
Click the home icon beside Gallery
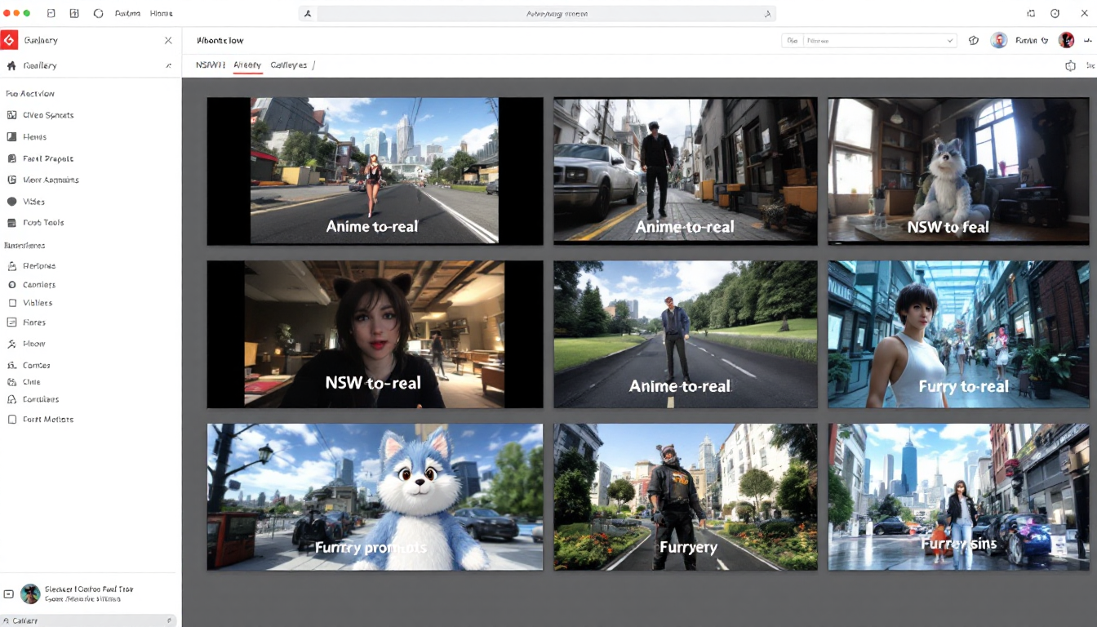tap(11, 65)
